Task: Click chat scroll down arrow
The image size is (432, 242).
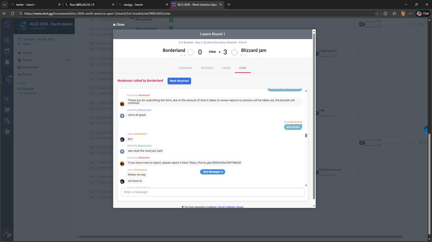Action: point(306,185)
